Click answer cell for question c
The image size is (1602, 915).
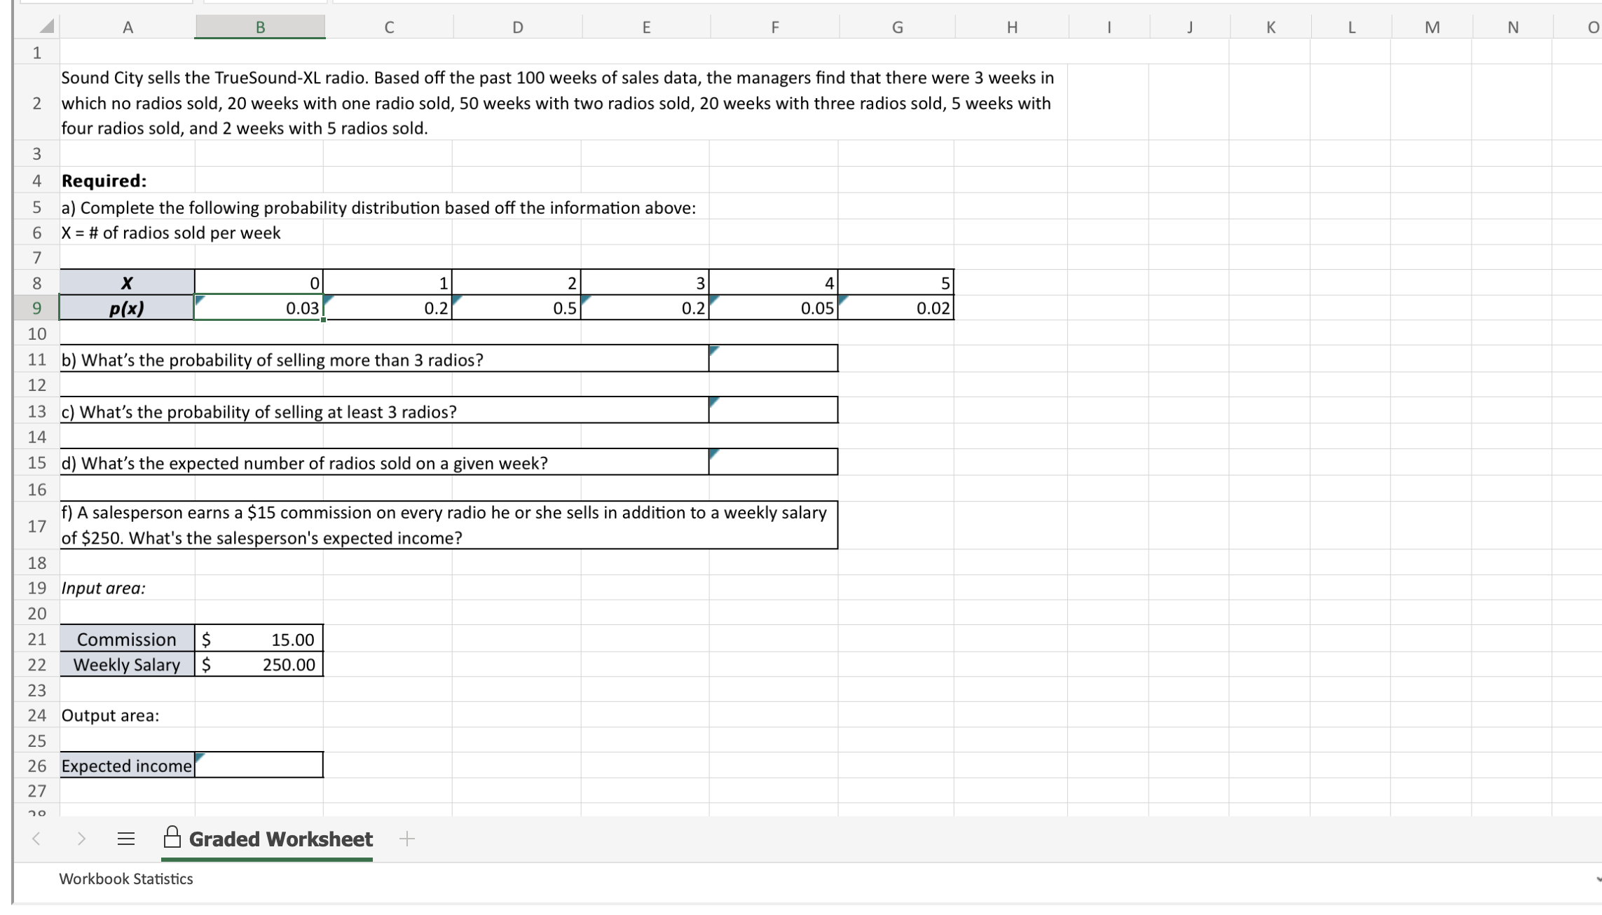coord(773,411)
